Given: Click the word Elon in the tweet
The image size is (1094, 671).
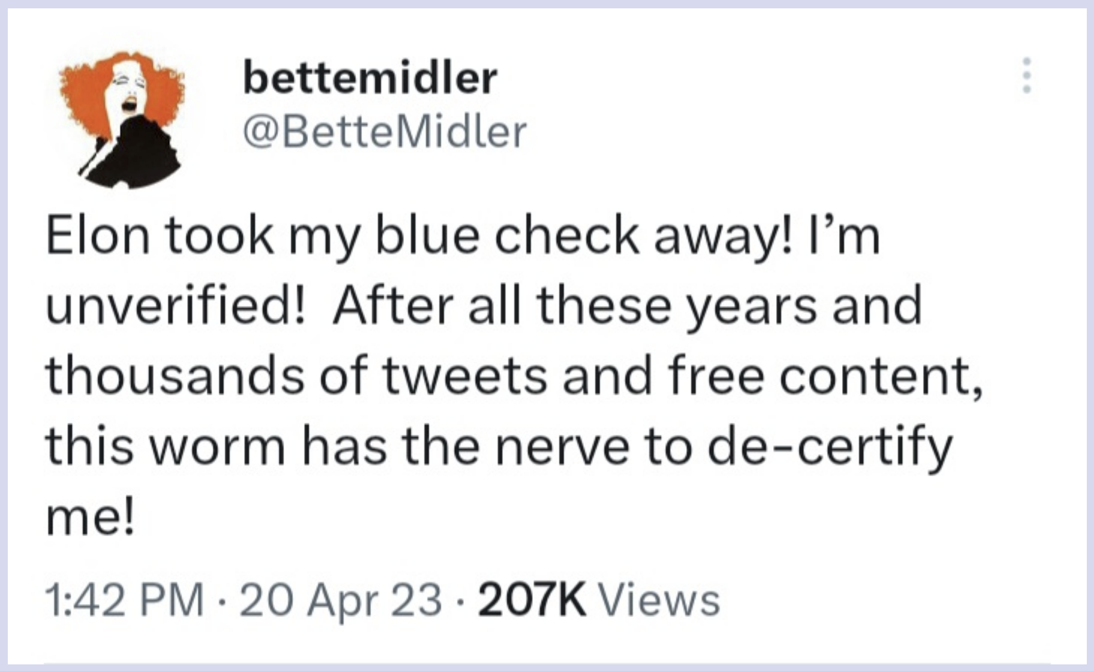Looking at the screenshot, I should pos(98,235).
